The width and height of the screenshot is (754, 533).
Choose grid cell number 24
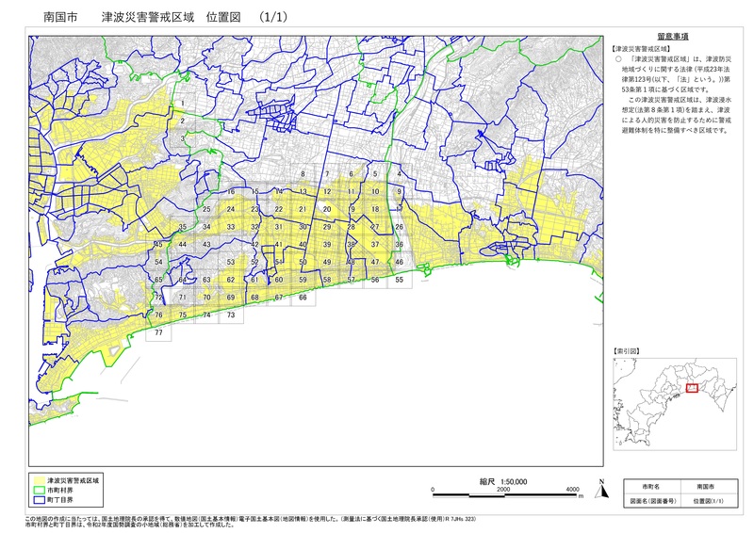(231, 209)
